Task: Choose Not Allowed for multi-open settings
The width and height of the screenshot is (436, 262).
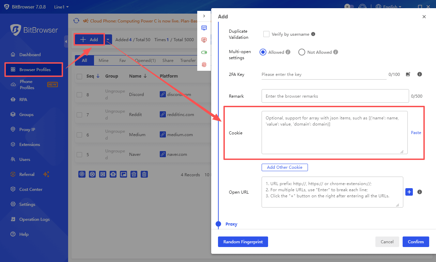Action: pyautogui.click(x=301, y=52)
